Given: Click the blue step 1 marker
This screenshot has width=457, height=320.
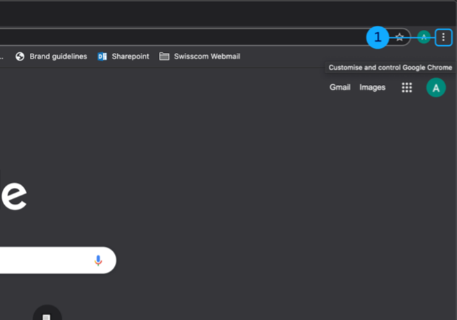Looking at the screenshot, I should pyautogui.click(x=378, y=38).
